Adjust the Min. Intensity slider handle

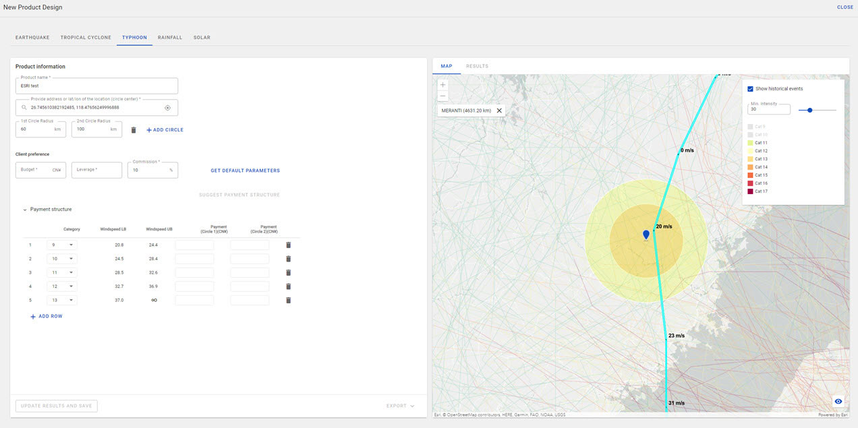[x=809, y=110]
